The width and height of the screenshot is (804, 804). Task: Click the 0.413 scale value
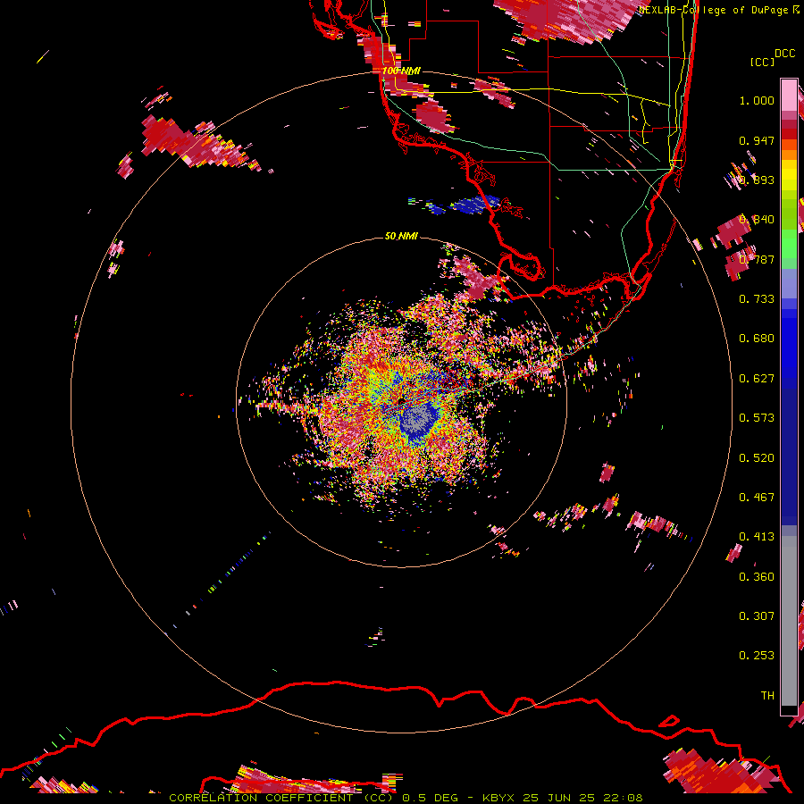(757, 537)
